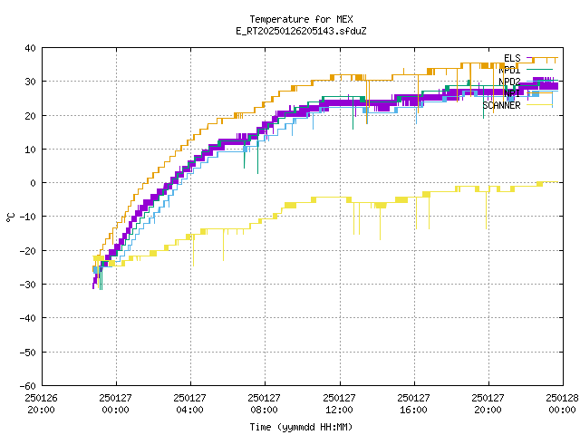Click the 'Time (yymmdd HH:MM)' axis title
Image resolution: width=580 pixels, height=435 pixels.
click(301, 427)
